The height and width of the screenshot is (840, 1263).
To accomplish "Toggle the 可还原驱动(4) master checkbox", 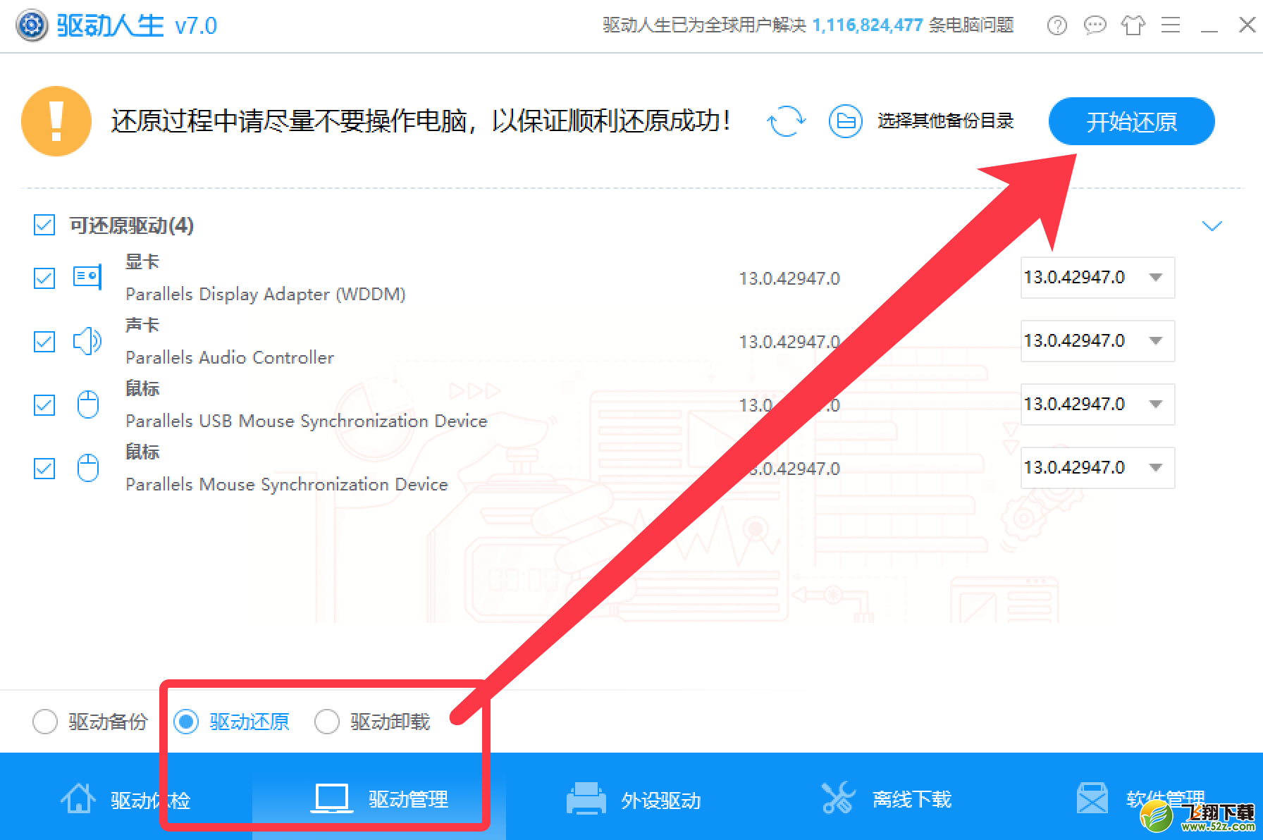I will click(44, 226).
